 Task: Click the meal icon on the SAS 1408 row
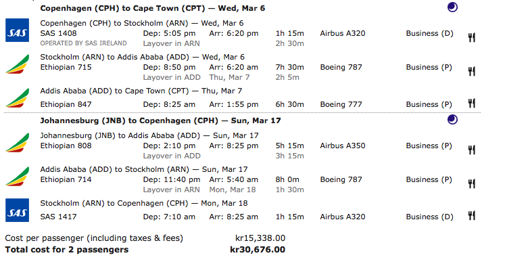click(472, 37)
